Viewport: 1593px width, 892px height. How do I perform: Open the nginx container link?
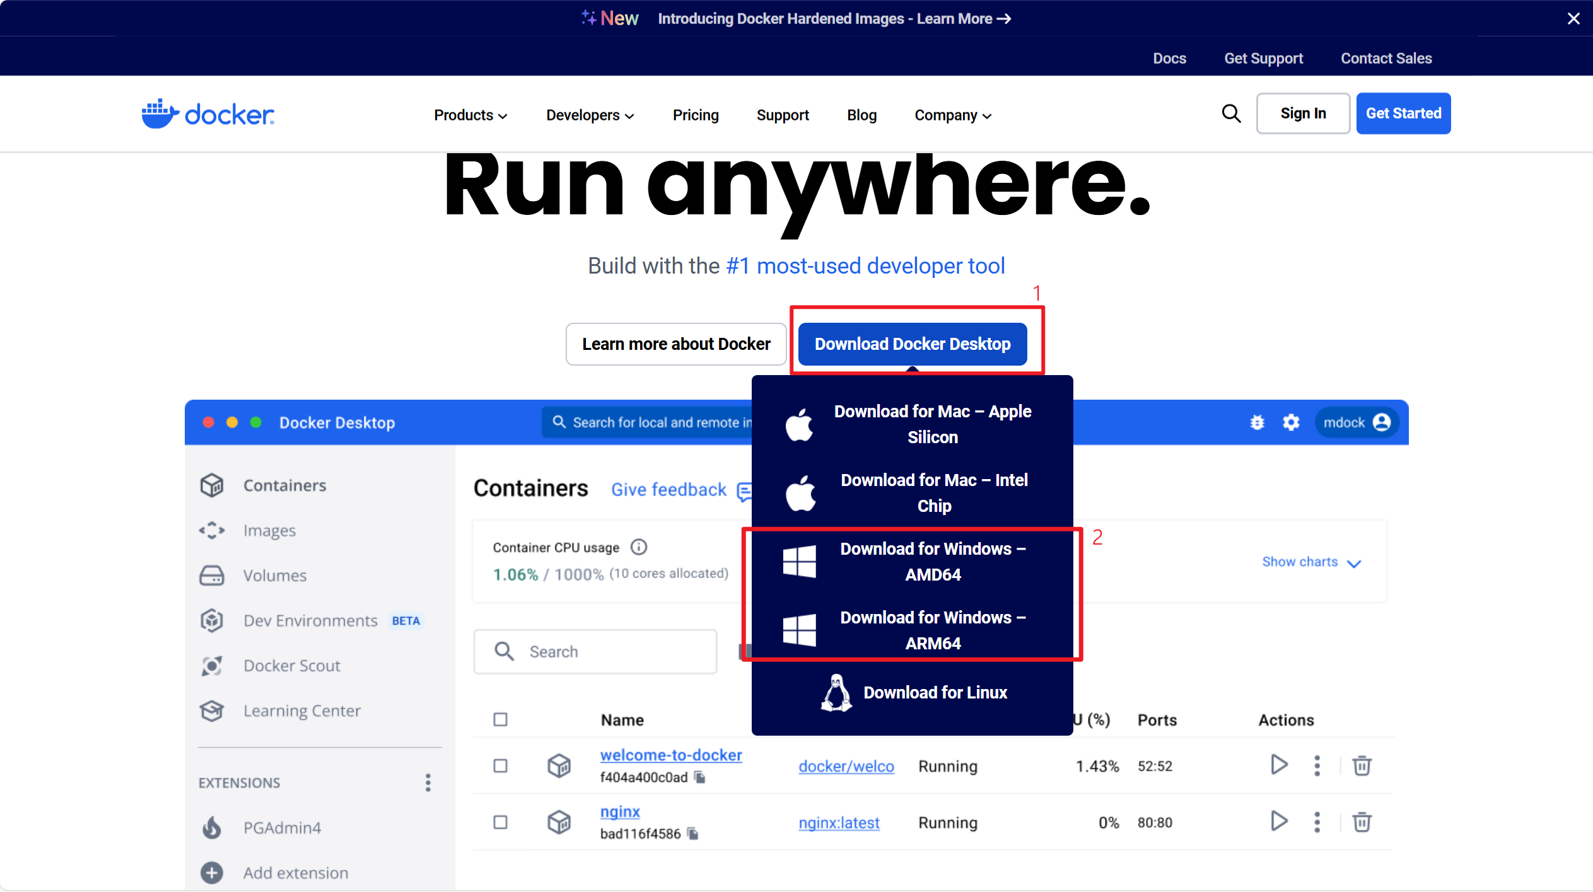620,812
